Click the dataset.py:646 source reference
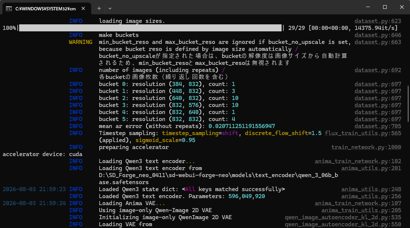Image resolution: width=410 pixels, height=228 pixels. point(378,35)
